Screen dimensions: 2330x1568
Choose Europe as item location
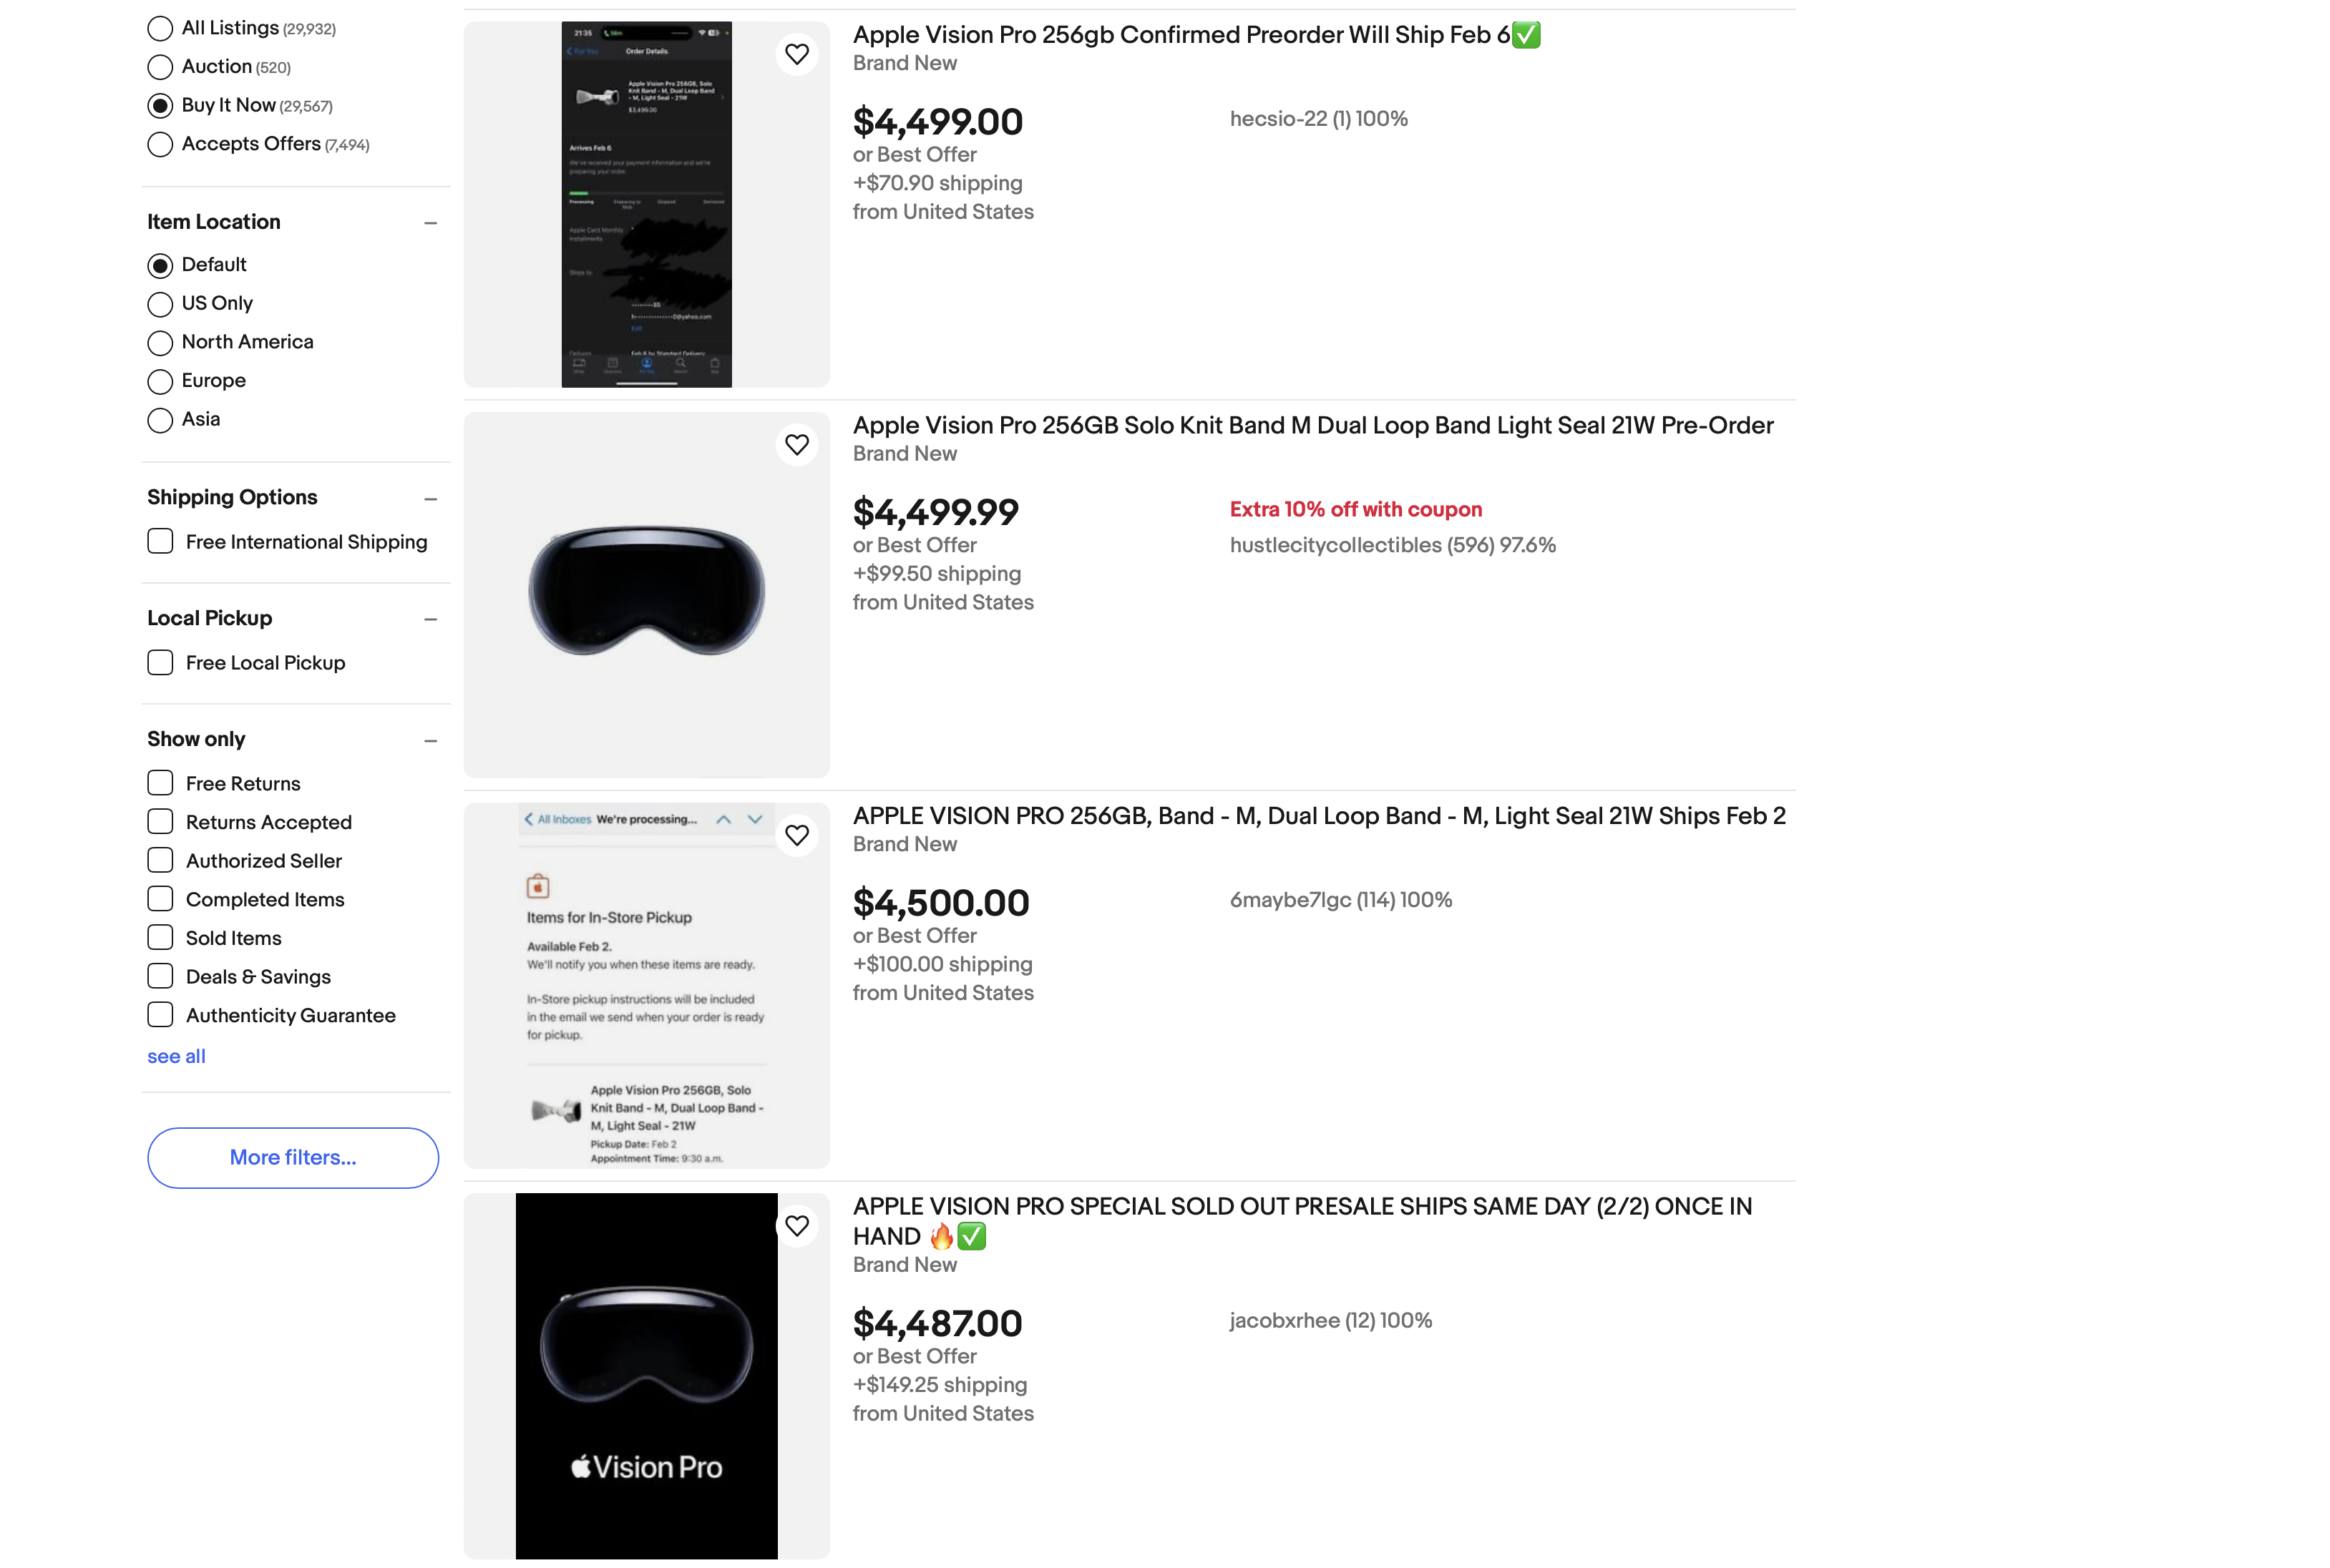pyautogui.click(x=159, y=381)
